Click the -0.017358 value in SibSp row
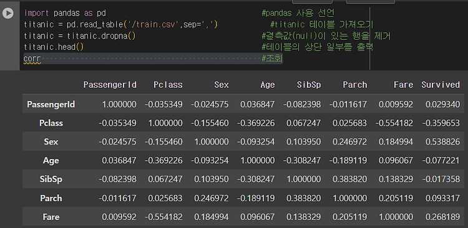This screenshot has width=468, height=228. (441, 179)
